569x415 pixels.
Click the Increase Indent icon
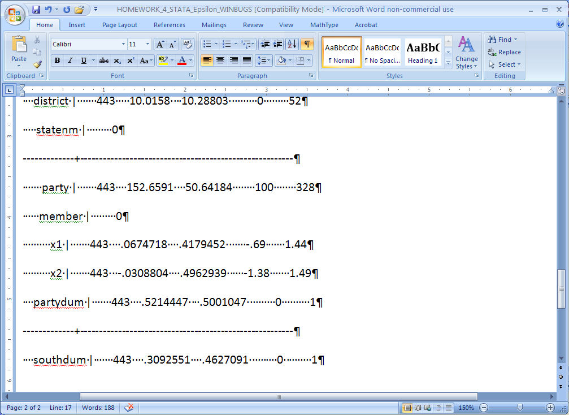[x=277, y=44]
